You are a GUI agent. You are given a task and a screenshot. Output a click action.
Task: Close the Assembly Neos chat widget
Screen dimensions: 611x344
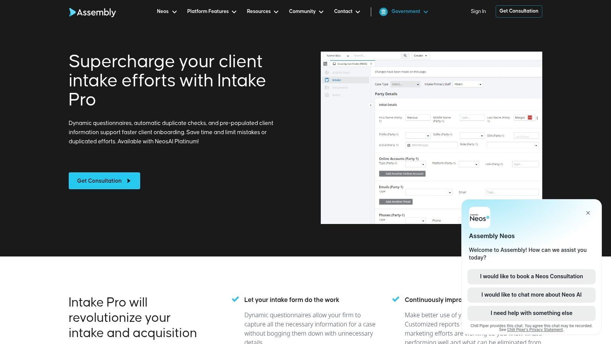(588, 213)
